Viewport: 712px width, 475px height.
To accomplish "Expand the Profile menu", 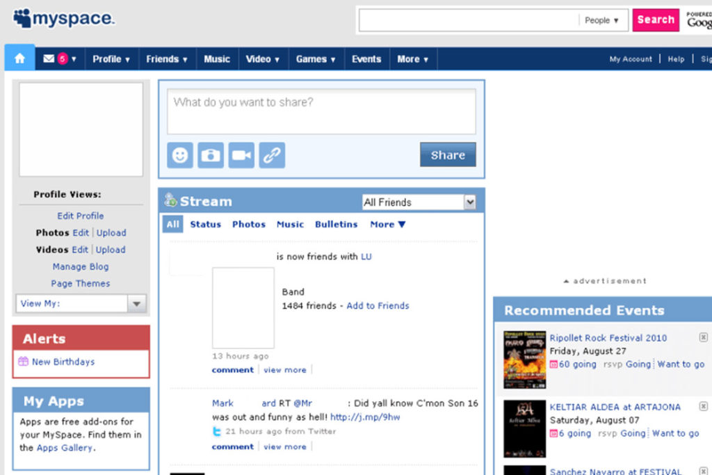I will (111, 59).
